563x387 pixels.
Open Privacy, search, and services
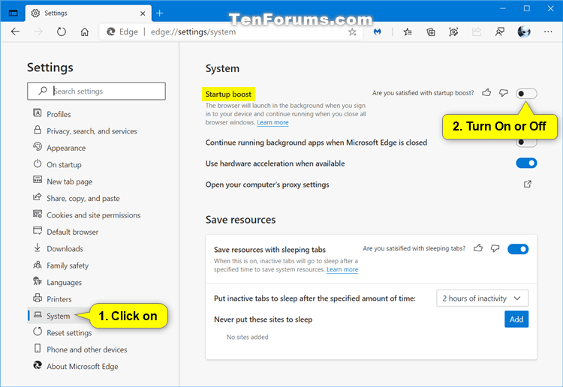(92, 131)
